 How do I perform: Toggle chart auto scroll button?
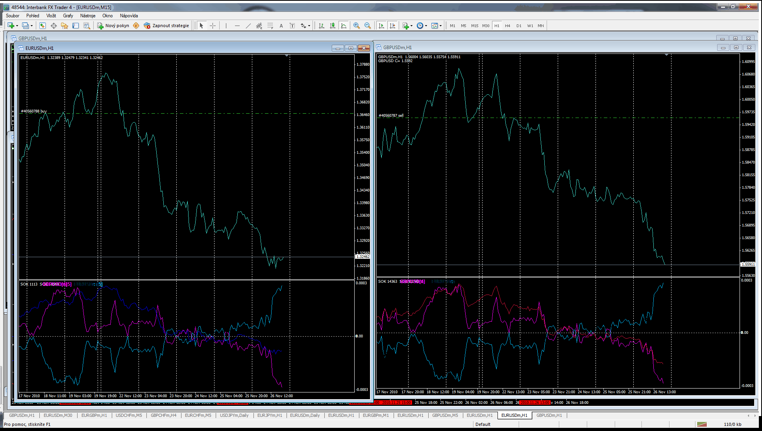tap(381, 26)
